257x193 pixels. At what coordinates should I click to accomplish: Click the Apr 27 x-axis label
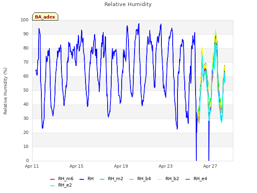(210, 166)
